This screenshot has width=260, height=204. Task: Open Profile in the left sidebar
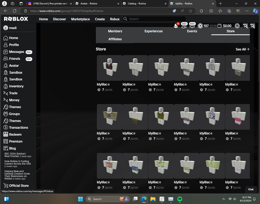tap(11, 45)
